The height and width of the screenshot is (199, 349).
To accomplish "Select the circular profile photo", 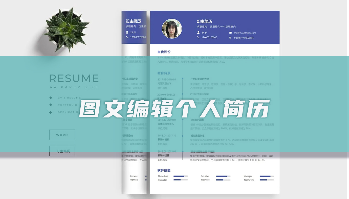I will (x=172, y=29).
